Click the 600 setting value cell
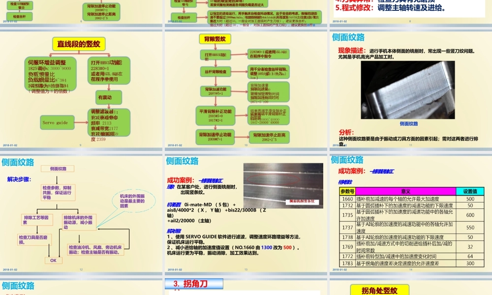 [x=470, y=215]
